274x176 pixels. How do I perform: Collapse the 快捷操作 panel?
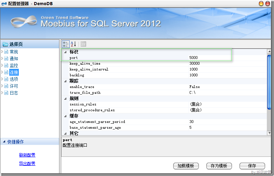[x=4, y=141]
